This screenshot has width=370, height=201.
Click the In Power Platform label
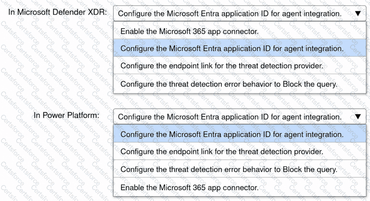pos(66,115)
